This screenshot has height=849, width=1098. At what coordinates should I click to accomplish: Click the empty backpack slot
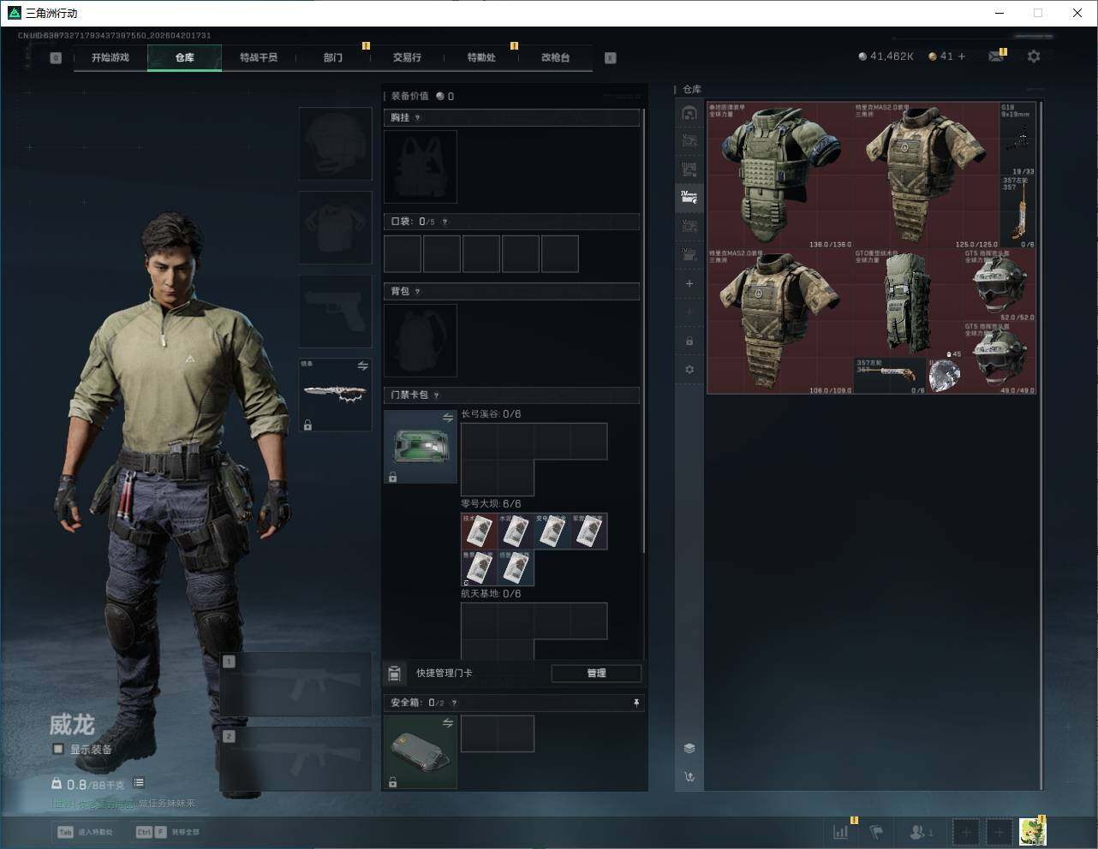[x=421, y=341]
